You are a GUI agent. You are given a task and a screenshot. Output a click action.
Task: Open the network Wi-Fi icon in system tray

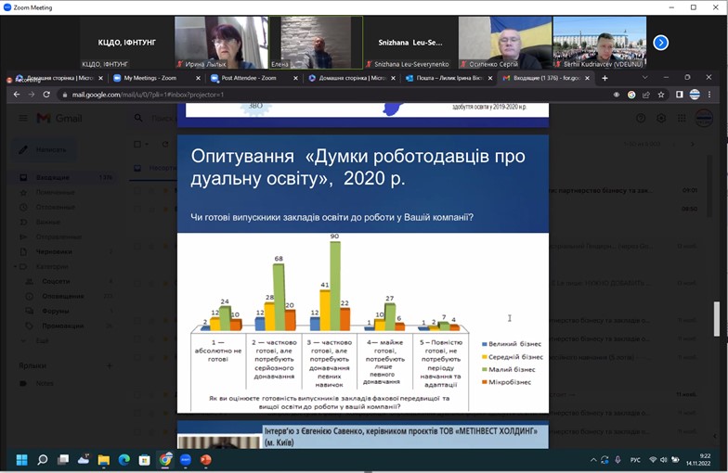(x=653, y=460)
